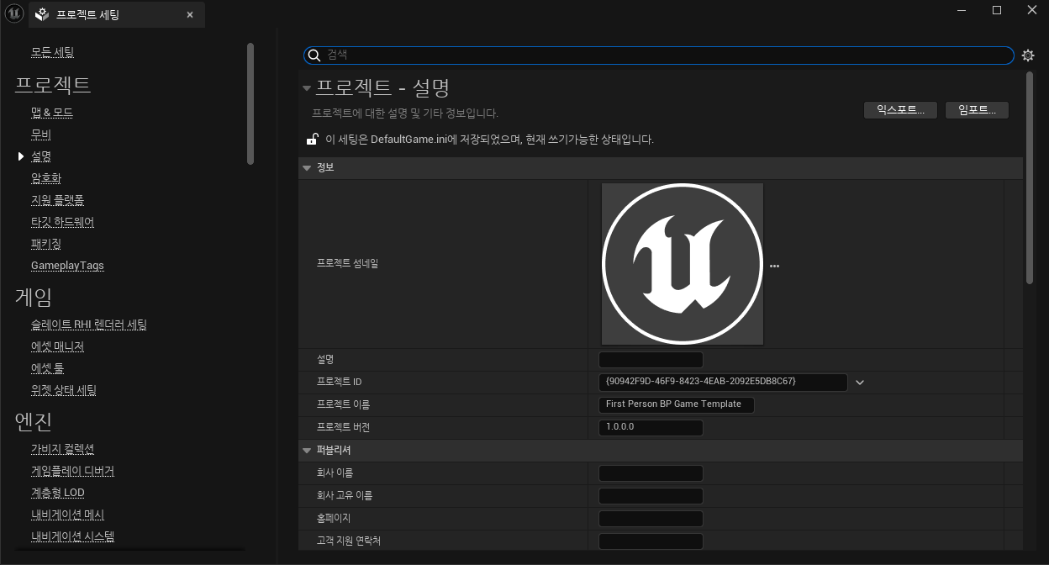Viewport: 1049px width, 565px height.
Task: Collapse the 프로젝트 - 설명 header arrow
Action: pyautogui.click(x=307, y=87)
